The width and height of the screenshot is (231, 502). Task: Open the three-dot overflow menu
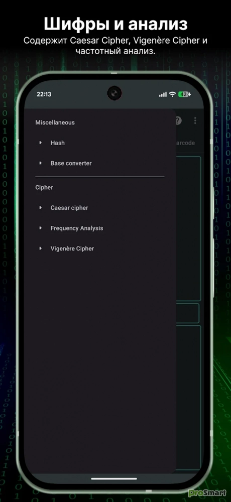pos(195,120)
